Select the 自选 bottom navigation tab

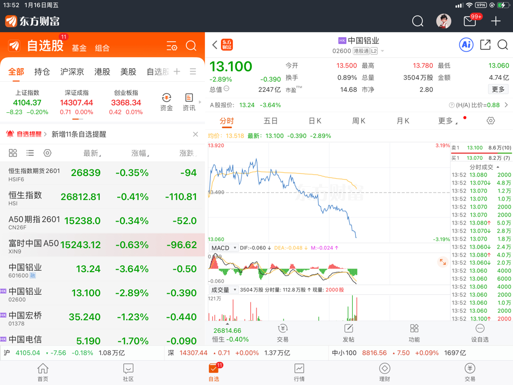[214, 372]
